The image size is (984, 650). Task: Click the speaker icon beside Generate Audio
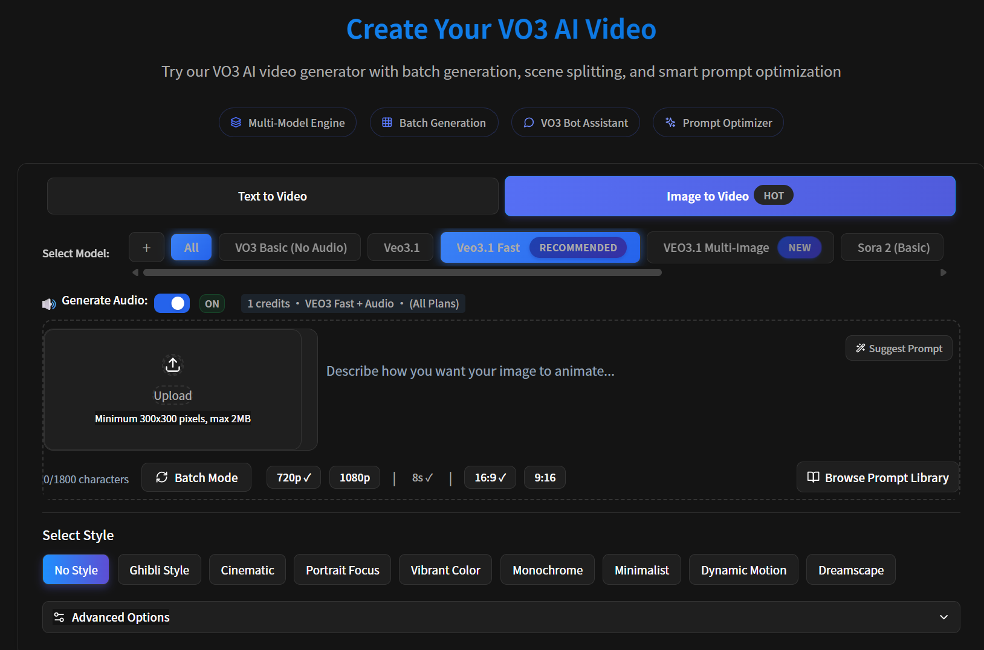[49, 303]
